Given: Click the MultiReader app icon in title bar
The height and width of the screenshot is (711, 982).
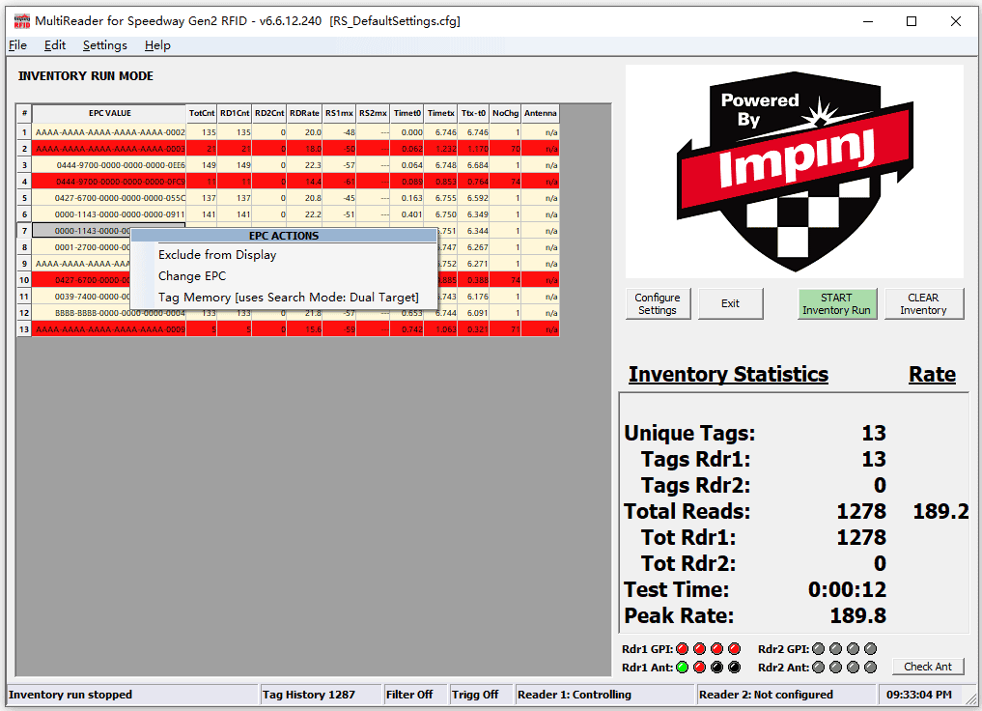Looking at the screenshot, I should point(21,21).
